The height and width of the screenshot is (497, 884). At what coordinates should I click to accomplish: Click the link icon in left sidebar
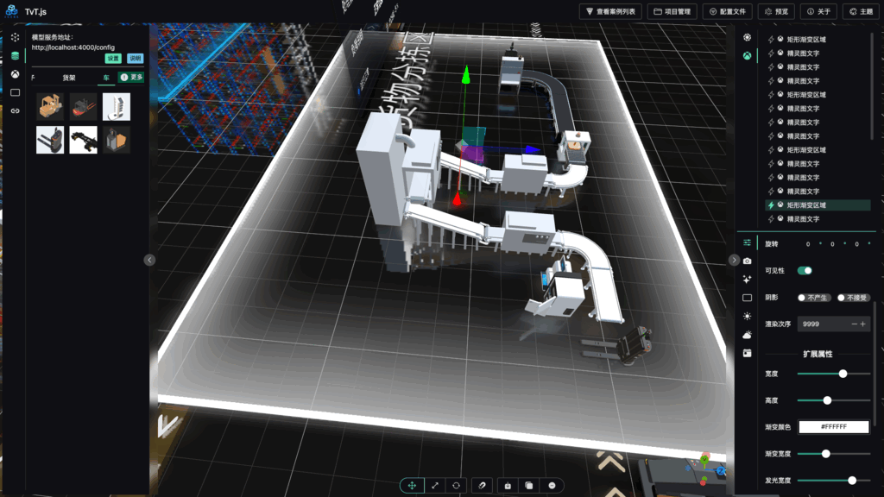tap(15, 111)
